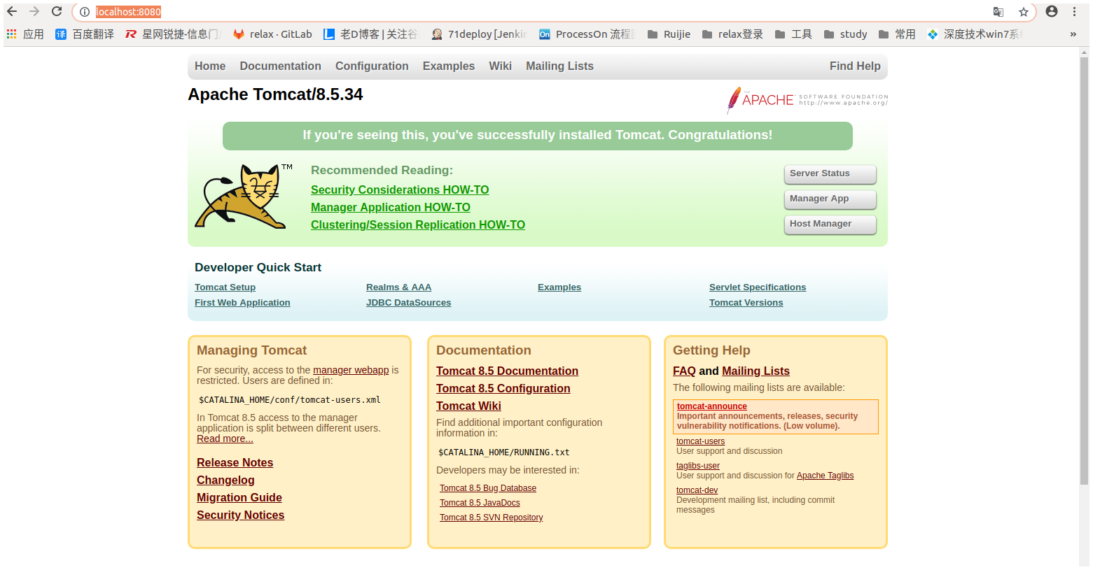Open Documentation in the top nav

click(x=280, y=66)
